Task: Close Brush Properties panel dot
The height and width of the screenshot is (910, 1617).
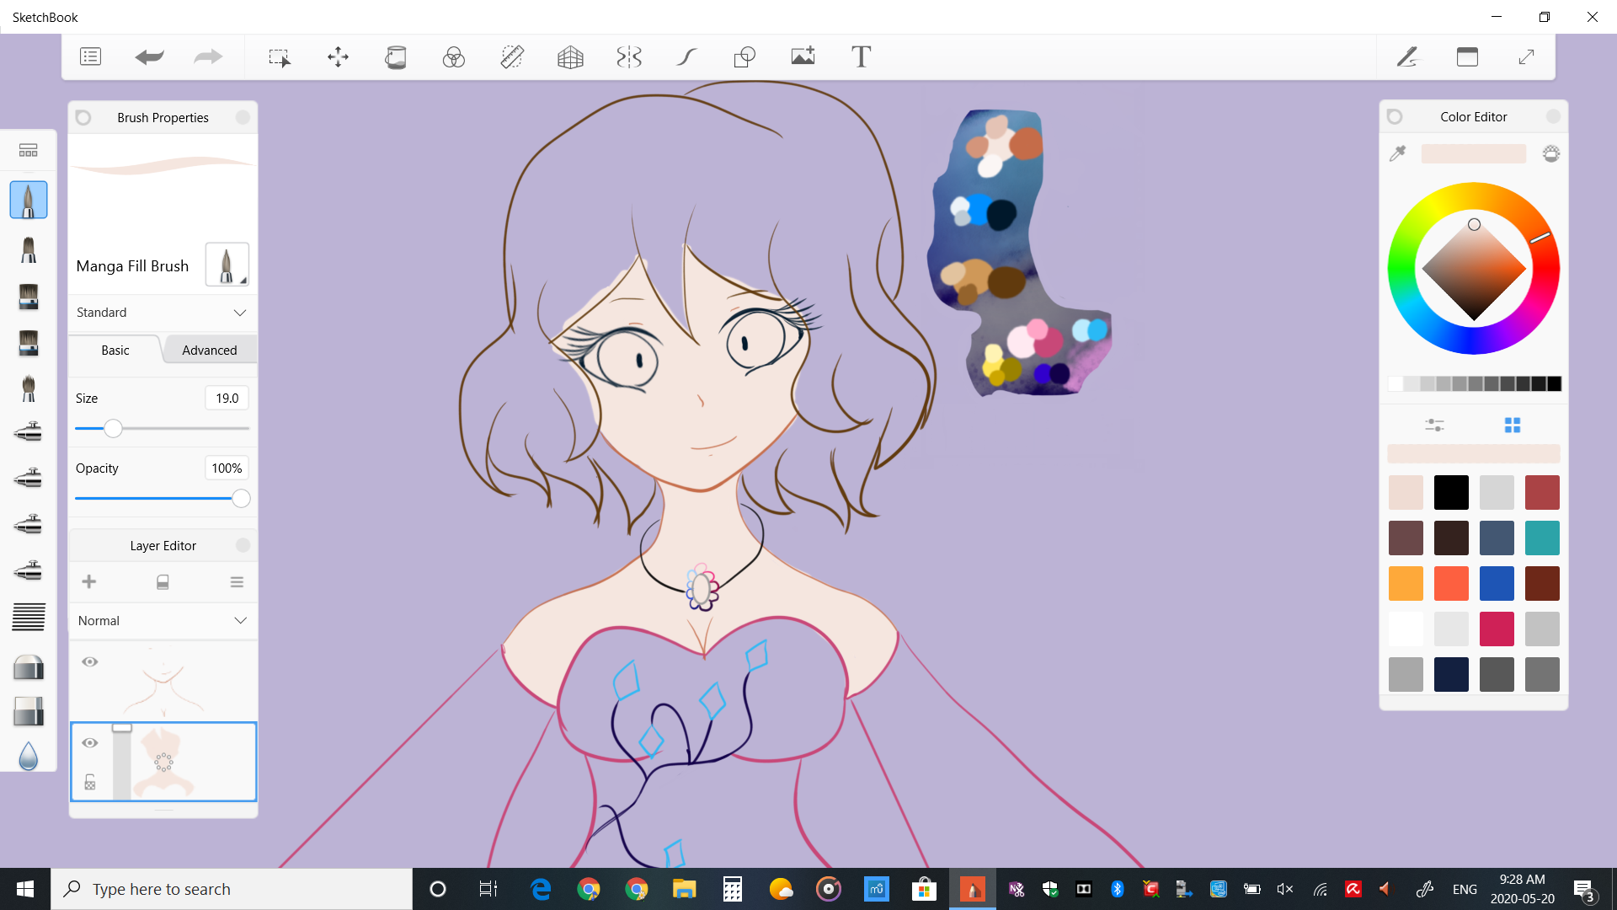Action: point(243,117)
